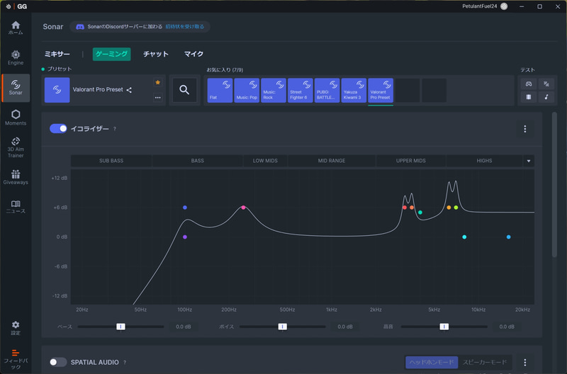This screenshot has height=374, width=567.
Task: Click the BASS band header
Action: click(198, 161)
